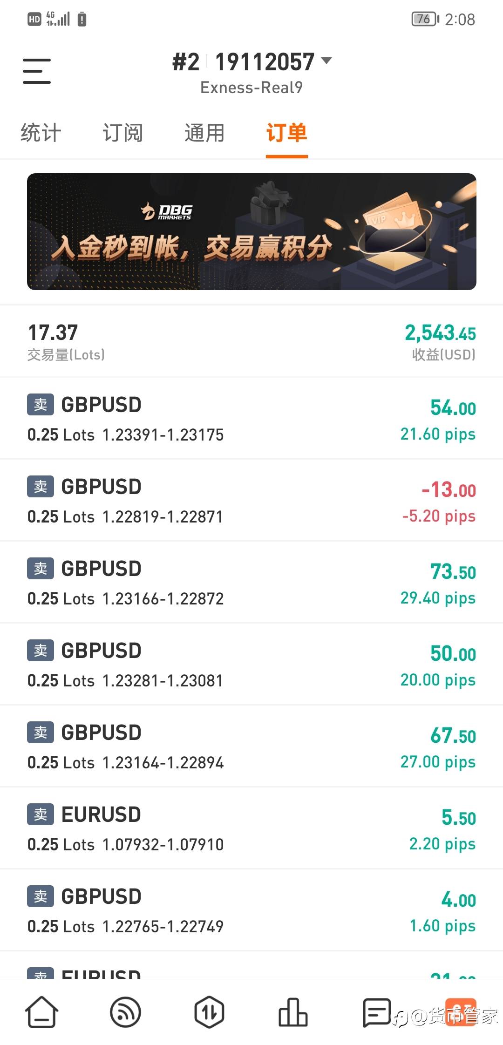Switch to the 通用 tab
The image size is (503, 1045).
[x=204, y=133]
